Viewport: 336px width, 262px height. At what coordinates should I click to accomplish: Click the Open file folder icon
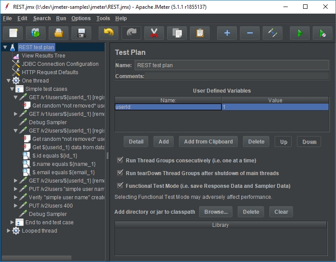point(58,33)
